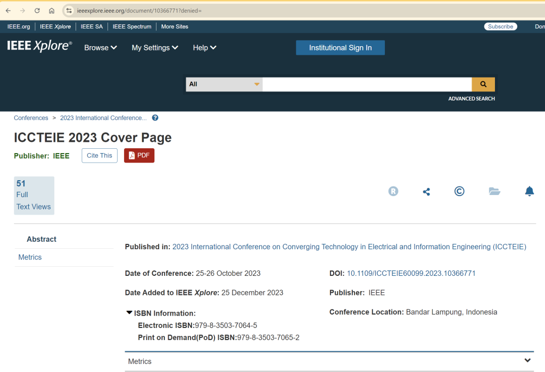Click the Subscribe button

(500, 27)
